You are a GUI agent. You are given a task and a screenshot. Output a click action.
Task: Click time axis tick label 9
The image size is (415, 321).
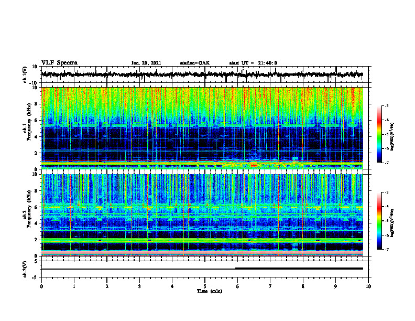click(335, 286)
